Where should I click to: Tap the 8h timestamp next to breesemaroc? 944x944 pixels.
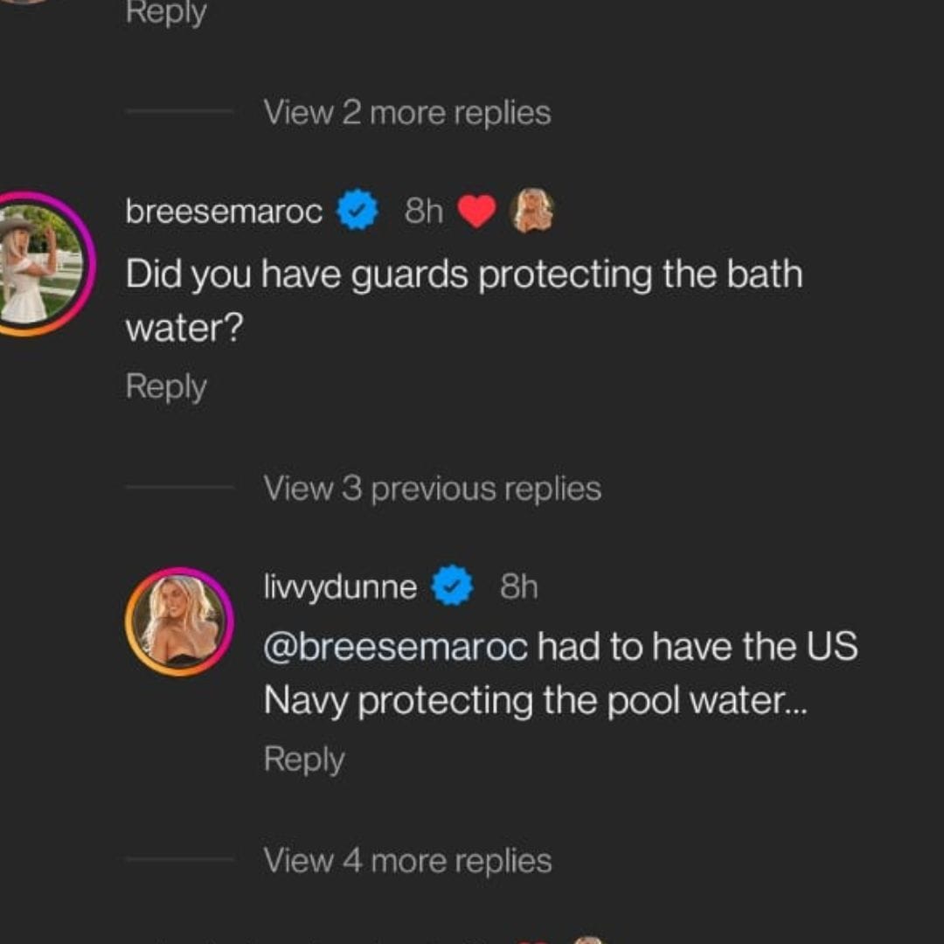[424, 211]
